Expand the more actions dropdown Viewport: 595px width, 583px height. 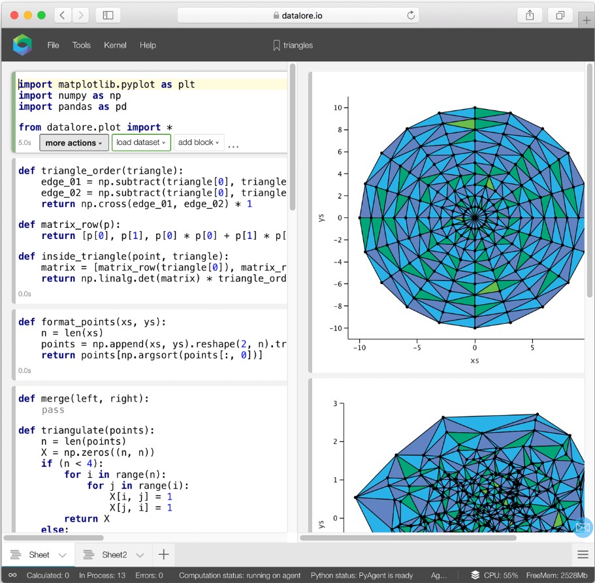(x=74, y=142)
